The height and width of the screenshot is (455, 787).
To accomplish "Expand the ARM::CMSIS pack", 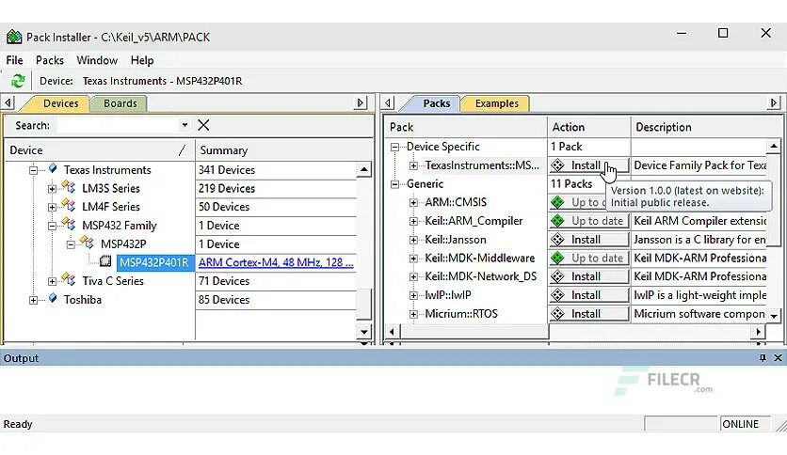I will tap(413, 203).
